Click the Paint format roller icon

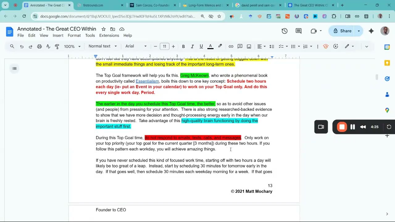(x=57, y=46)
